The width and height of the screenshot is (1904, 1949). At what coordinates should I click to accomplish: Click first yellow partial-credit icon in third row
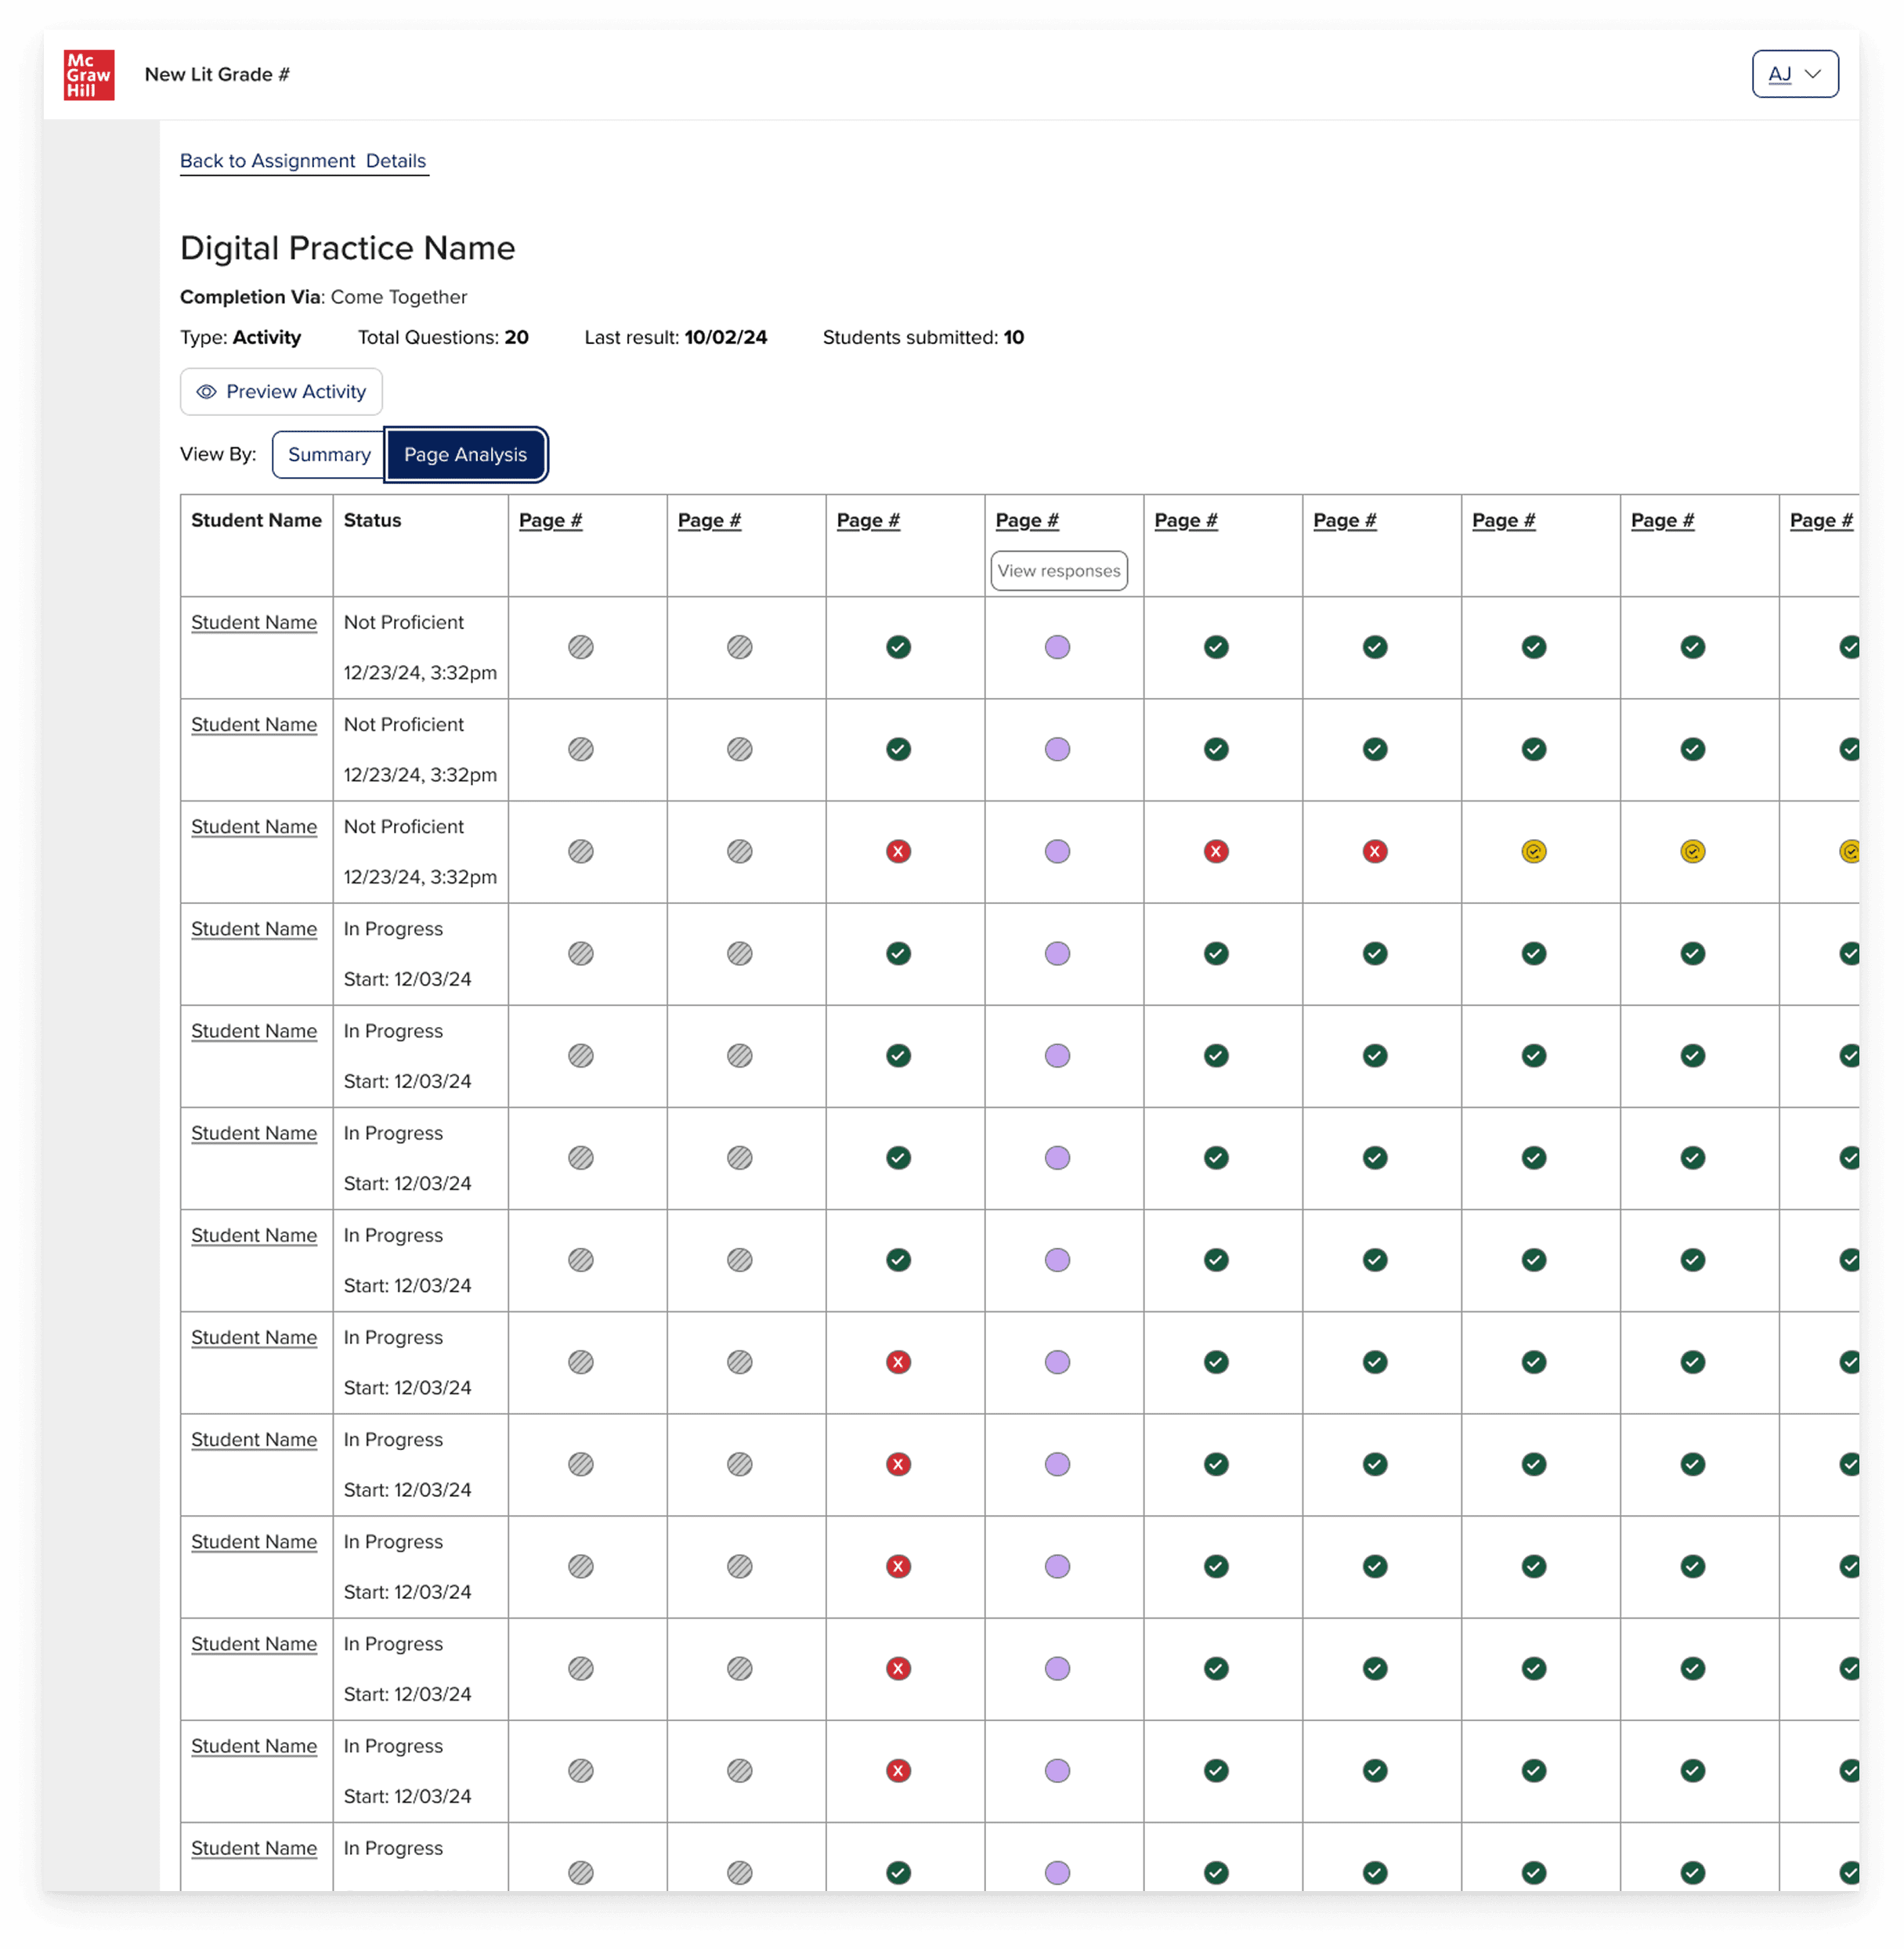pyautogui.click(x=1533, y=851)
